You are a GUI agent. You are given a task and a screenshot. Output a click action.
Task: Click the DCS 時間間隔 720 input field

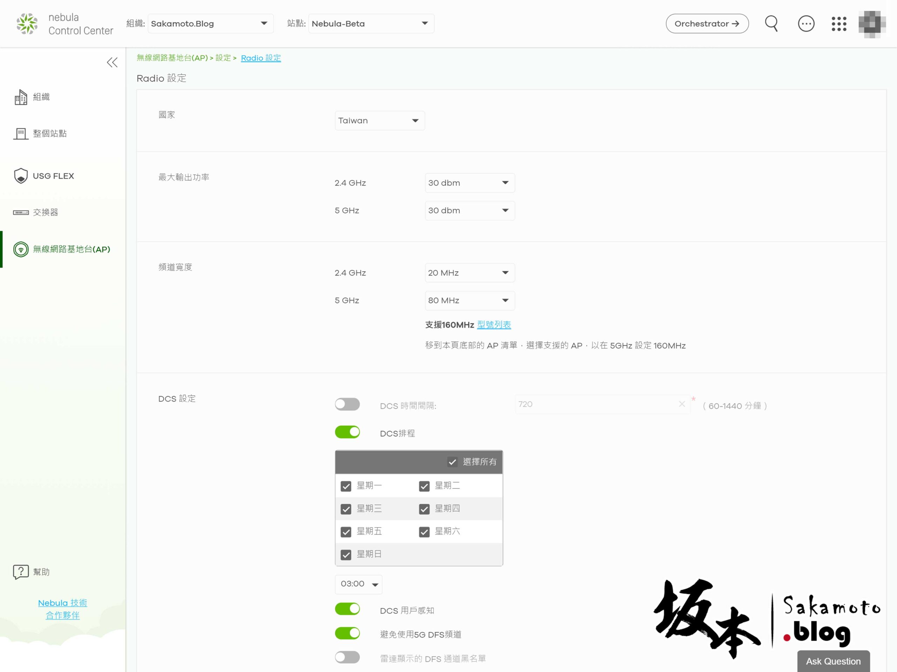pos(602,404)
